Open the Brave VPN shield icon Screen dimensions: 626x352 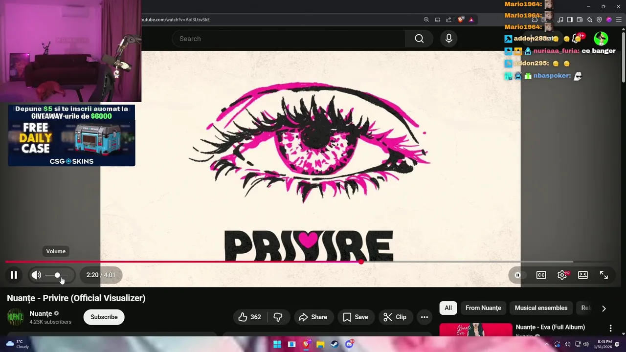(599, 20)
